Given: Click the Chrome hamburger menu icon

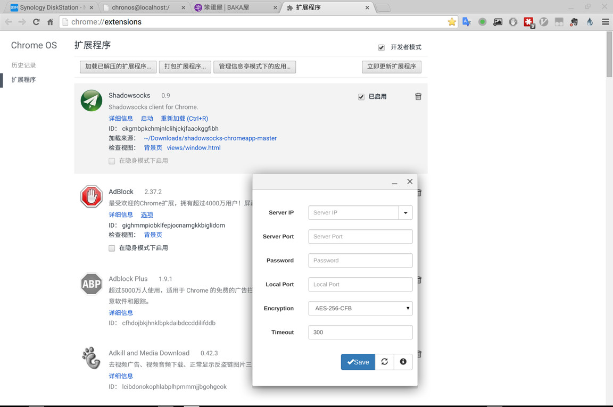Looking at the screenshot, I should (x=605, y=22).
